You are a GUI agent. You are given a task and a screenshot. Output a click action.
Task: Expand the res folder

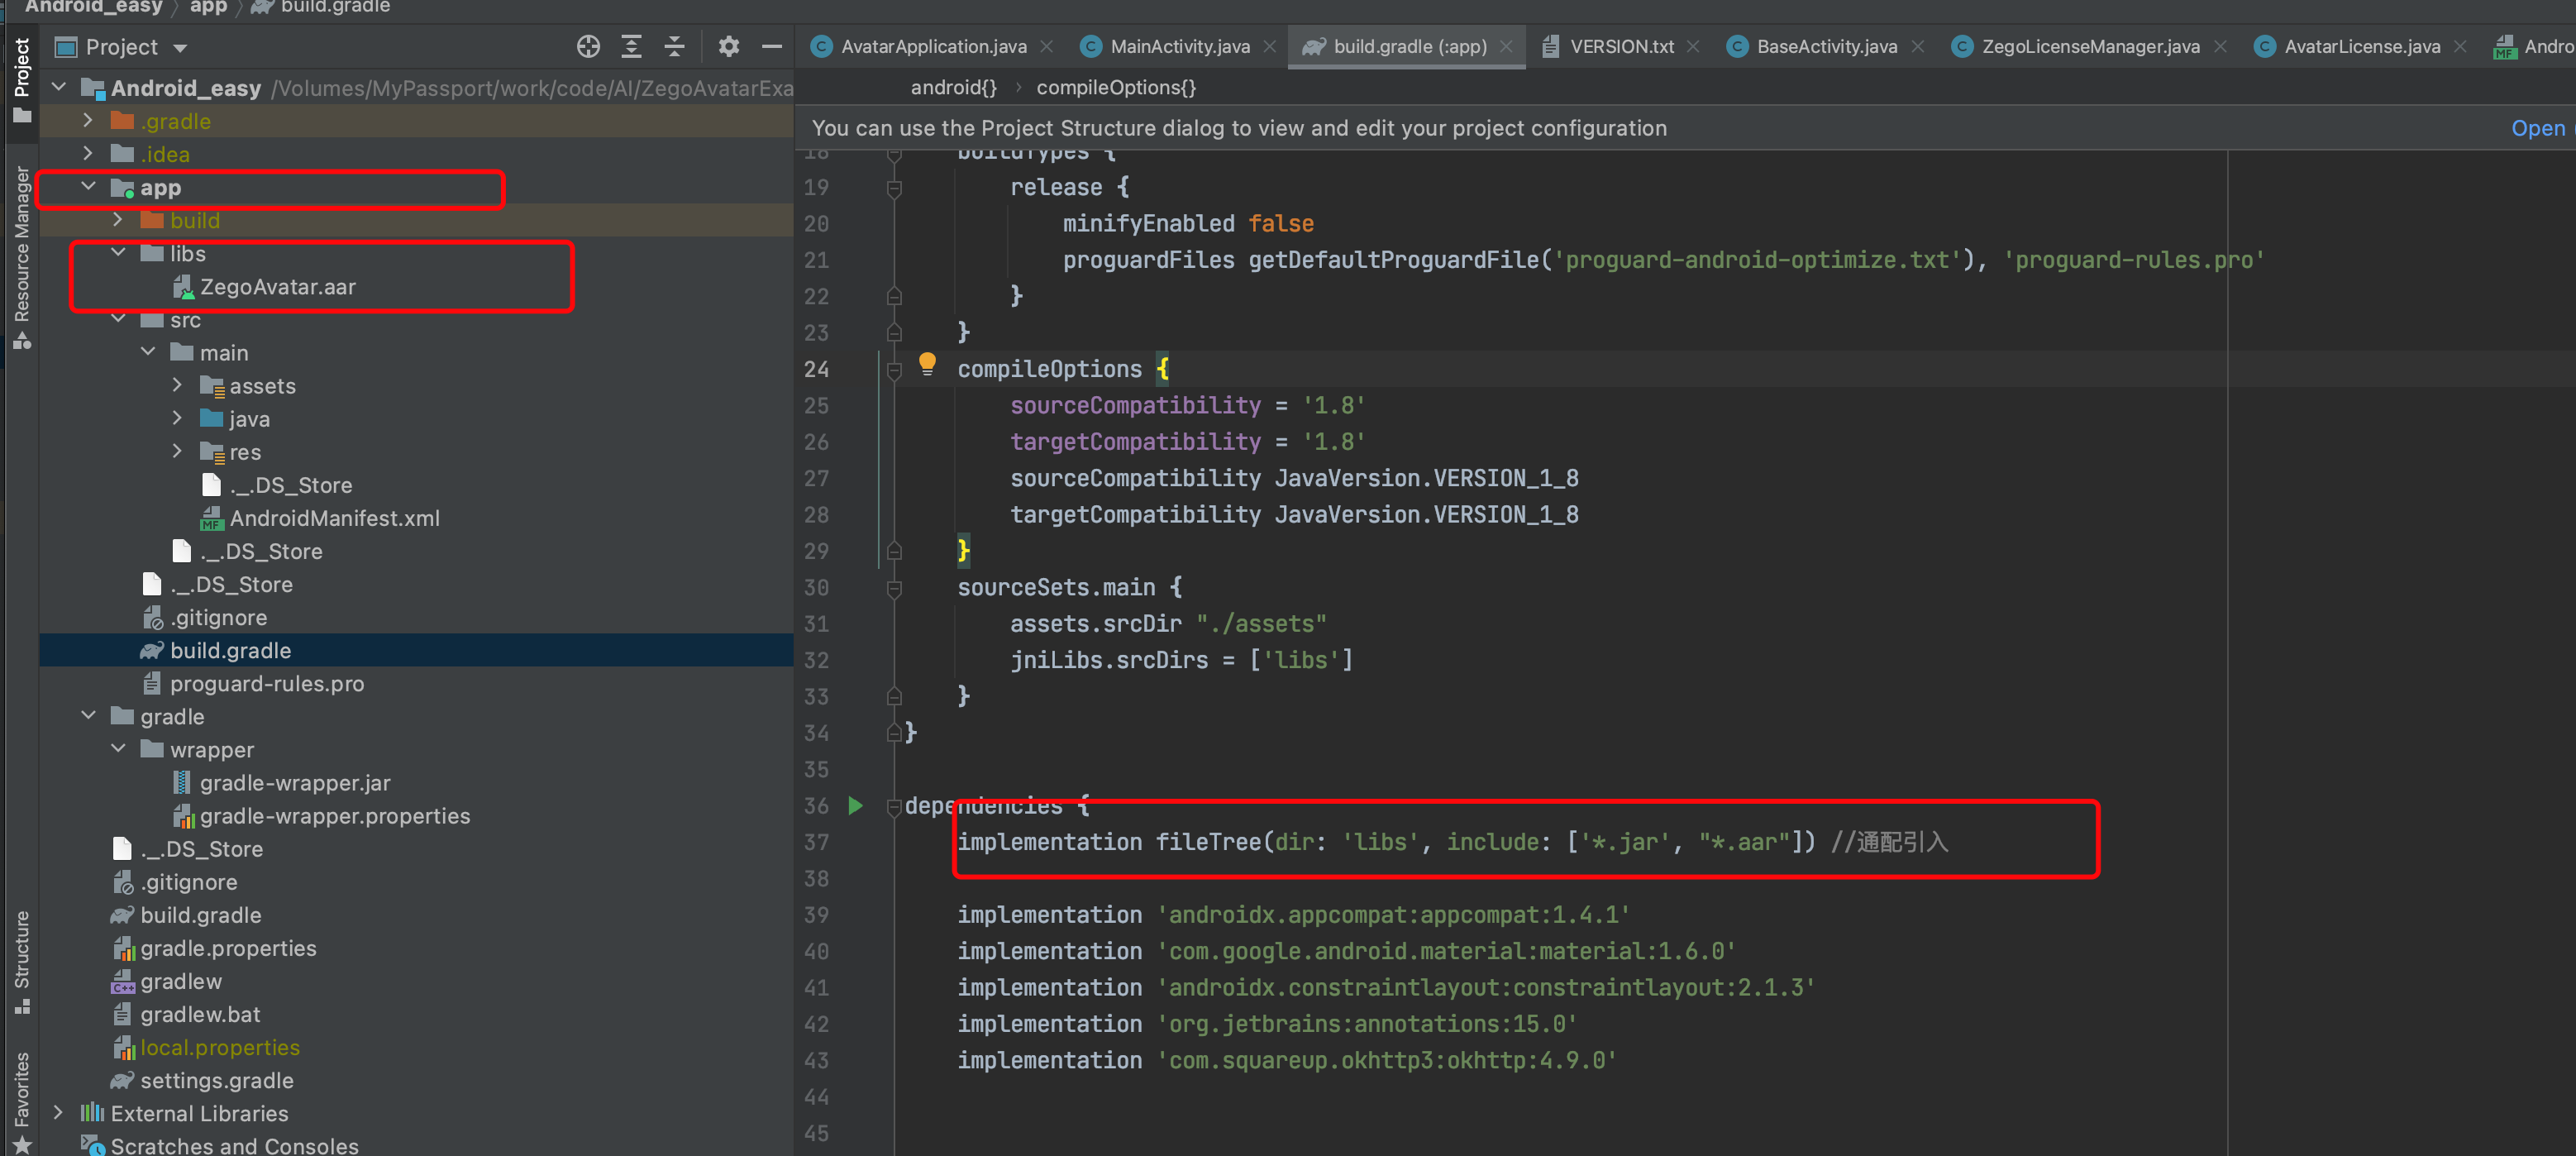[177, 451]
